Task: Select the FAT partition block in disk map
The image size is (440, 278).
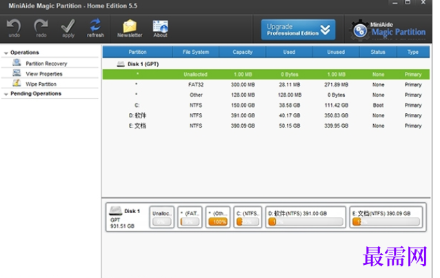Action: click(x=190, y=217)
